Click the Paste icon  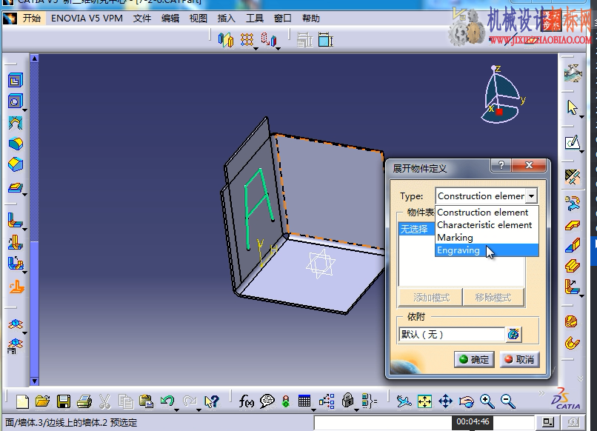click(x=146, y=401)
